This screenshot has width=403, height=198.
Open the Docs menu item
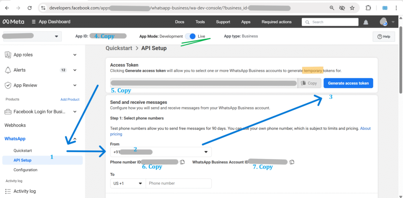[x=179, y=22]
